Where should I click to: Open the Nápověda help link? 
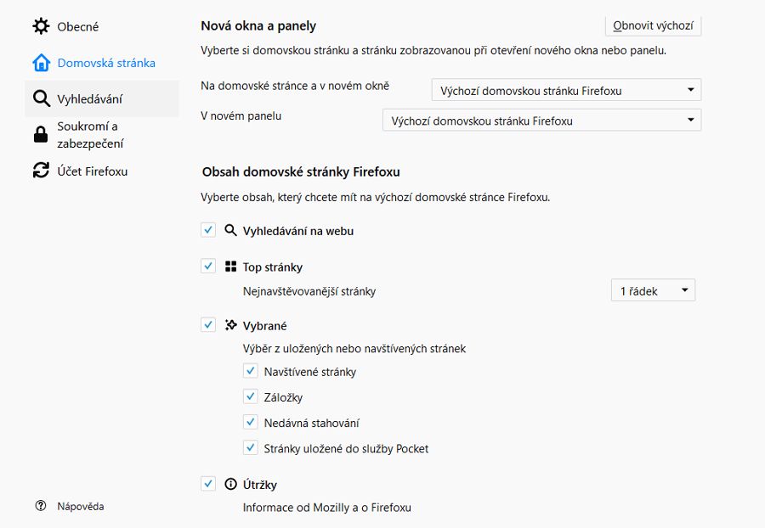coord(81,506)
